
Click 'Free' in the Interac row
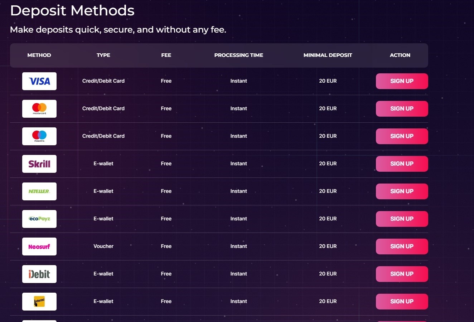click(x=166, y=301)
